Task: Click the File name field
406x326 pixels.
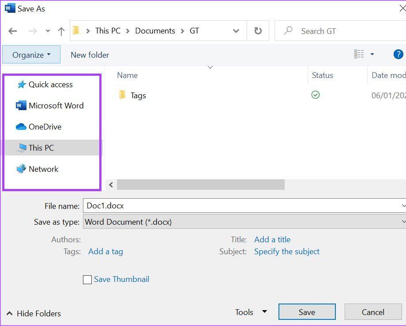Action: tap(244, 206)
